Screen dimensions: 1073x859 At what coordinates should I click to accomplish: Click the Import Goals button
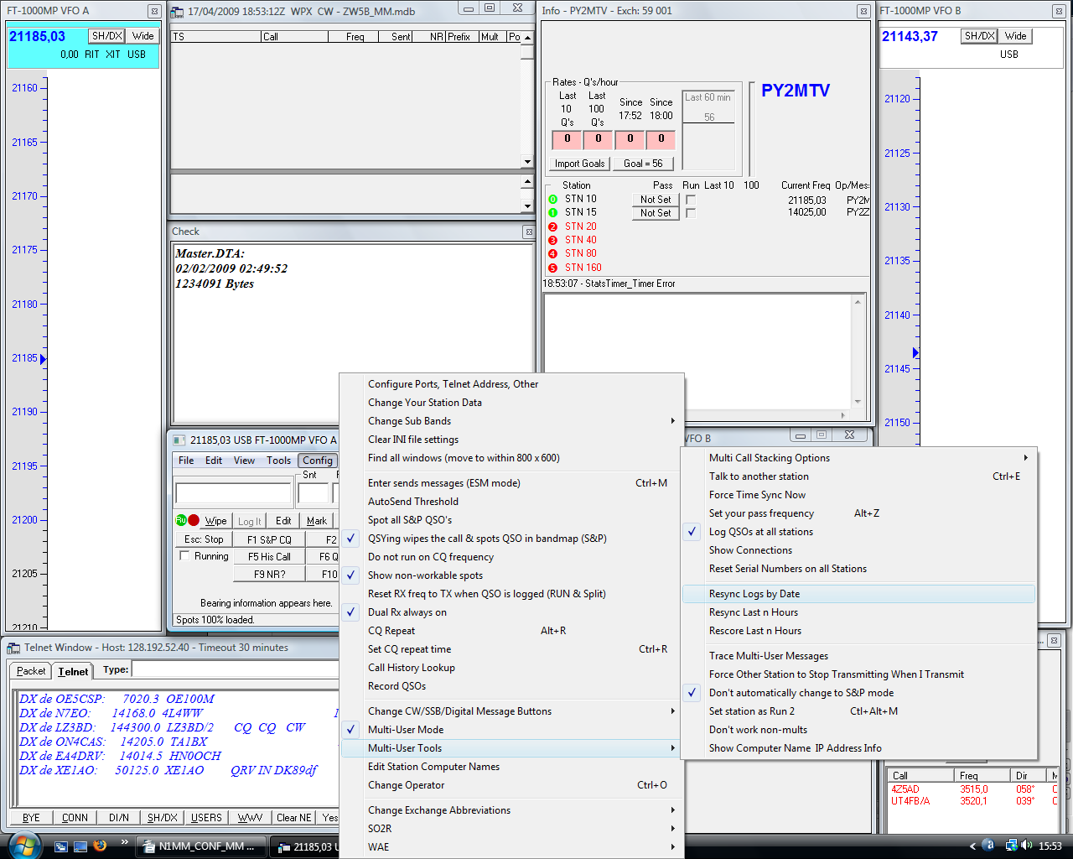(579, 164)
